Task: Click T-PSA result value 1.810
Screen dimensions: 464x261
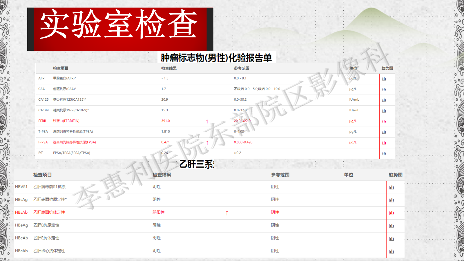Action: pyautogui.click(x=165, y=132)
